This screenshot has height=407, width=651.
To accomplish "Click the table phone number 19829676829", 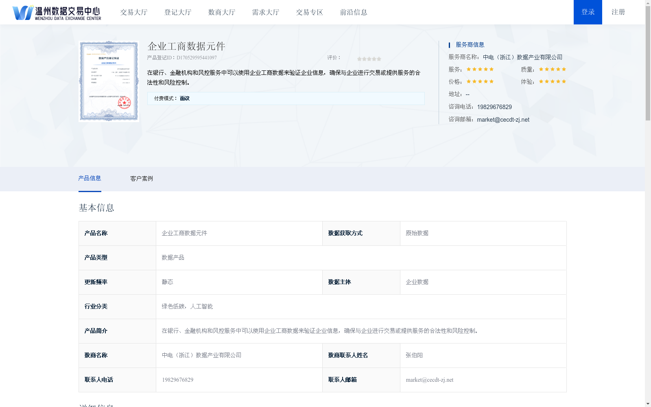I will pos(178,380).
